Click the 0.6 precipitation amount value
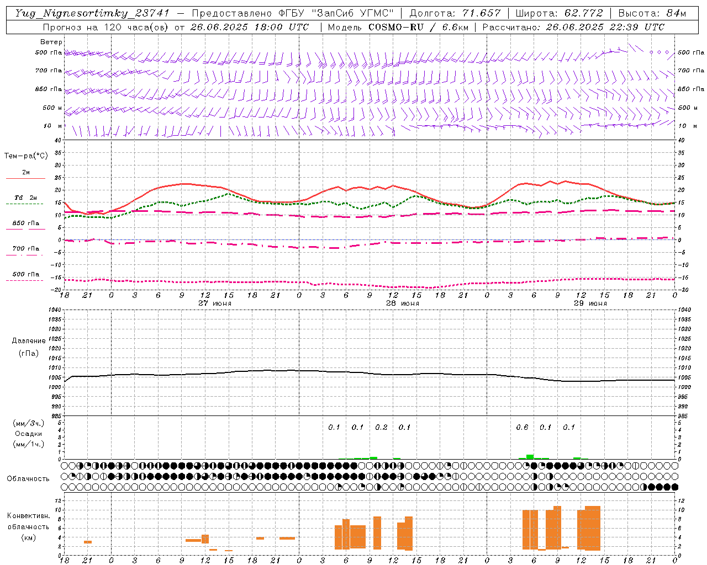Viewport: 707px width, 565px height. 522,428
